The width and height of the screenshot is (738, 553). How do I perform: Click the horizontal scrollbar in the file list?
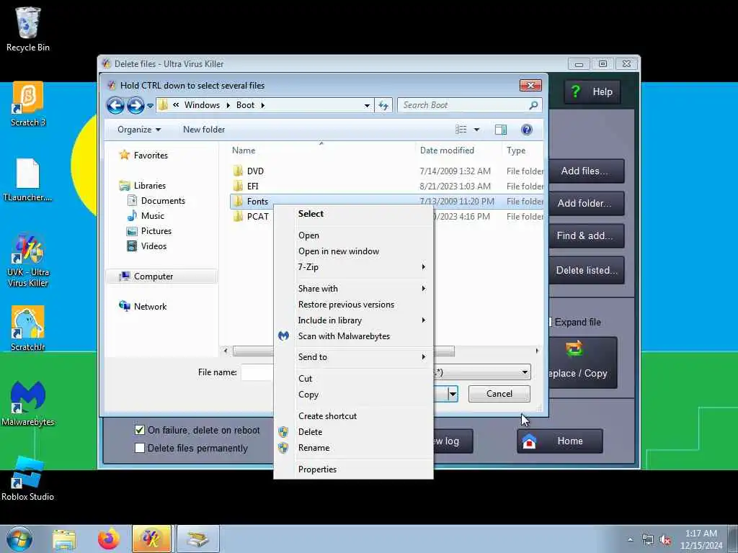point(344,351)
